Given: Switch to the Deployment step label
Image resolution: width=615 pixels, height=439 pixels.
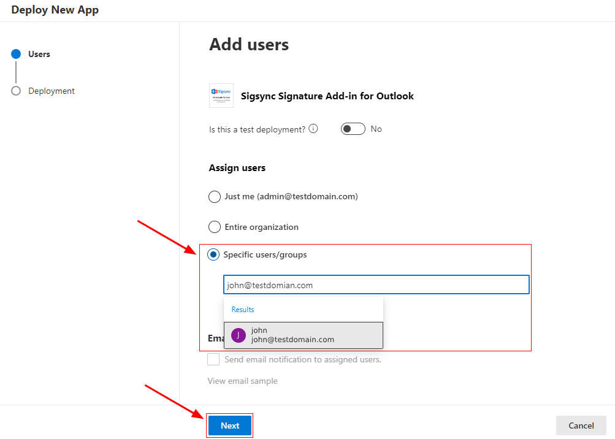Looking at the screenshot, I should (x=52, y=91).
